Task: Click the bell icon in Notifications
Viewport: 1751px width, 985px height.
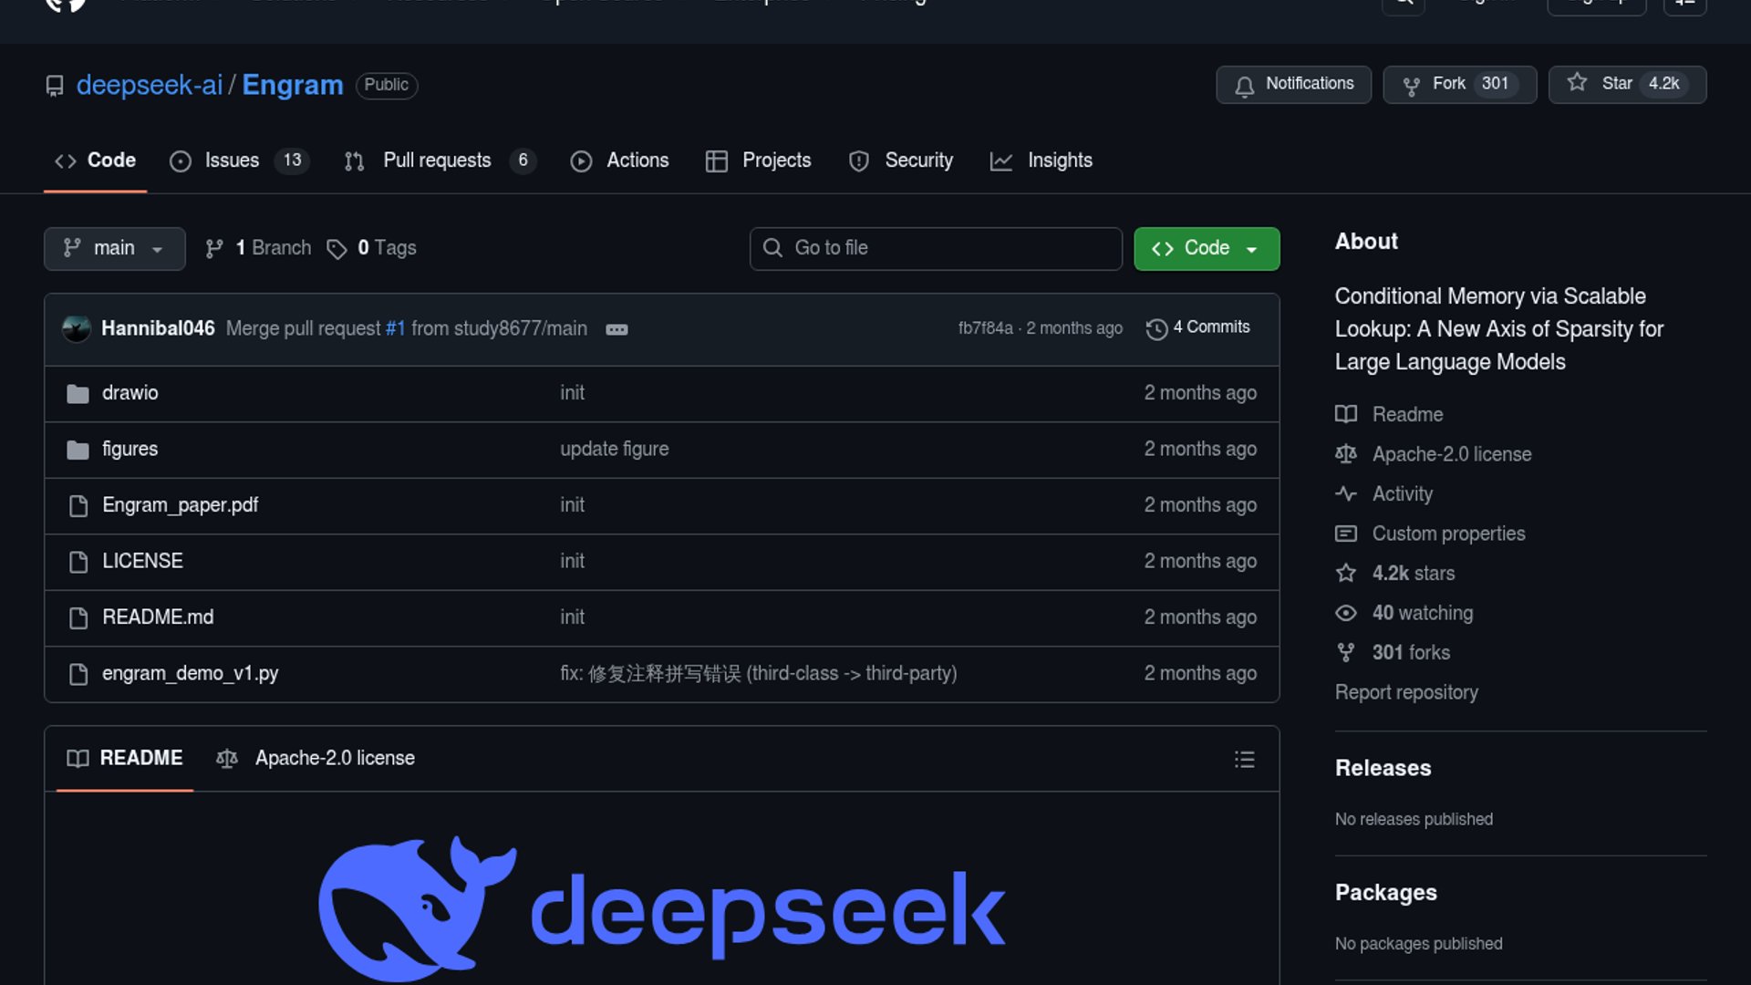Action: coord(1244,86)
